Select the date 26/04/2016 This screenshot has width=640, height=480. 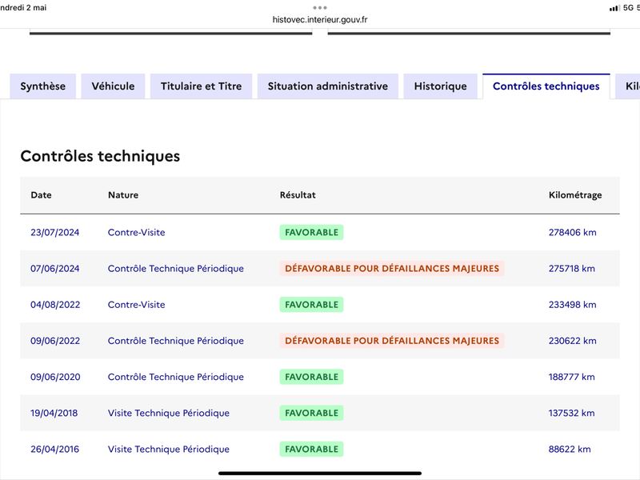54,449
